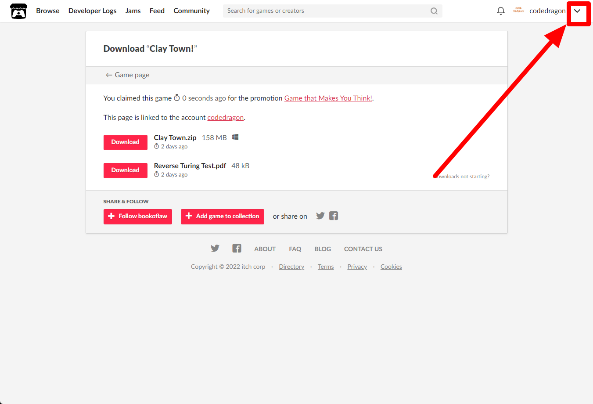Viewport: 593px width, 404px height.
Task: Add game to collection
Action: pos(223,216)
